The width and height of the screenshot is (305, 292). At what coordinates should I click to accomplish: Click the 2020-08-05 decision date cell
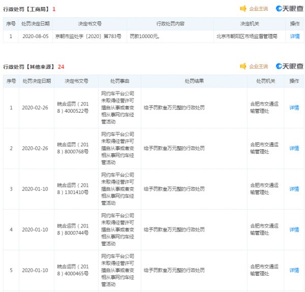coord(36,37)
